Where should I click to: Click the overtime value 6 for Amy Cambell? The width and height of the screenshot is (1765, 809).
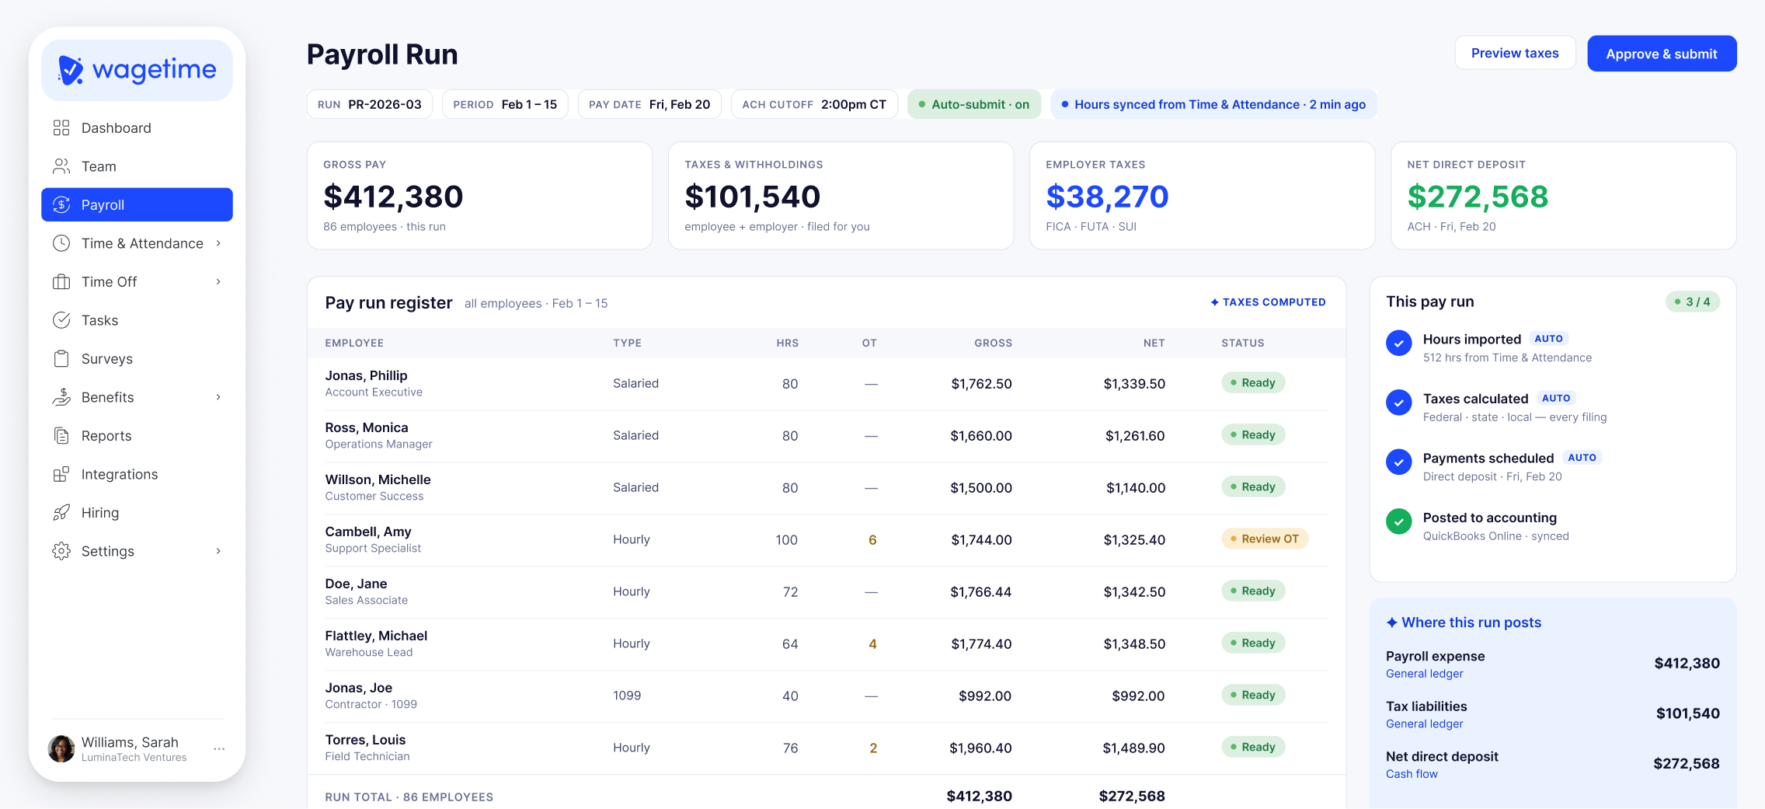click(x=872, y=540)
